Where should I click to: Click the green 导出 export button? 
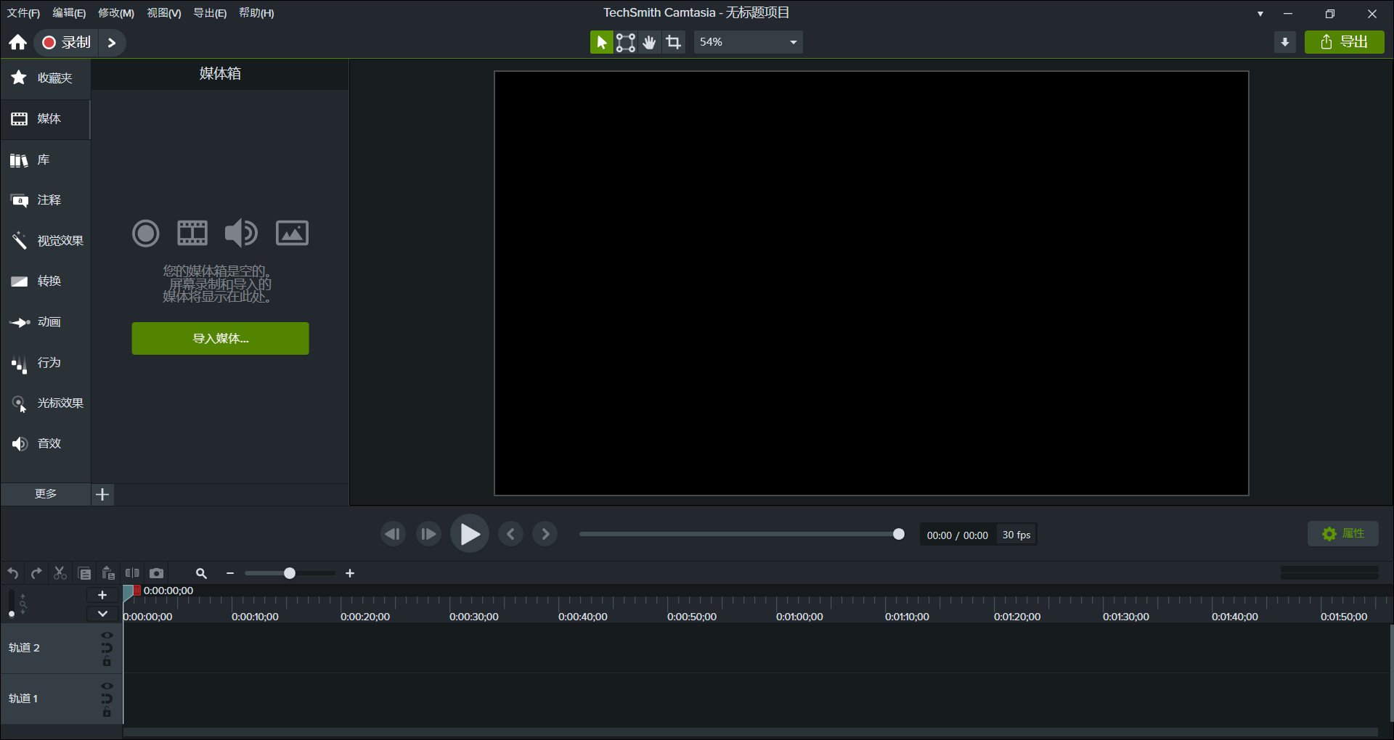(1344, 42)
